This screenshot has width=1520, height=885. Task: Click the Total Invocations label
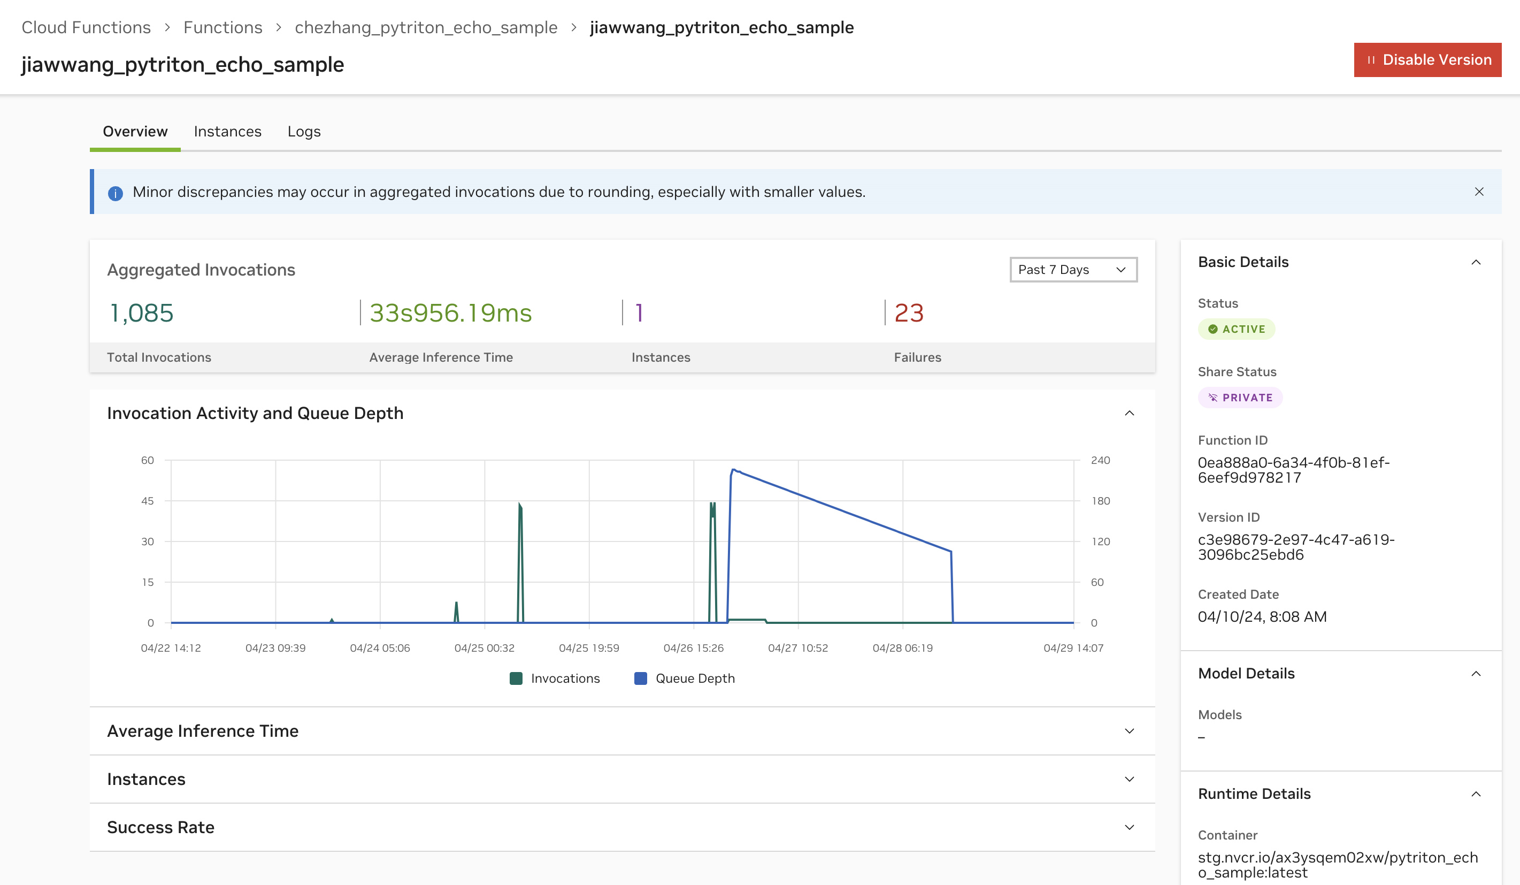(x=159, y=357)
